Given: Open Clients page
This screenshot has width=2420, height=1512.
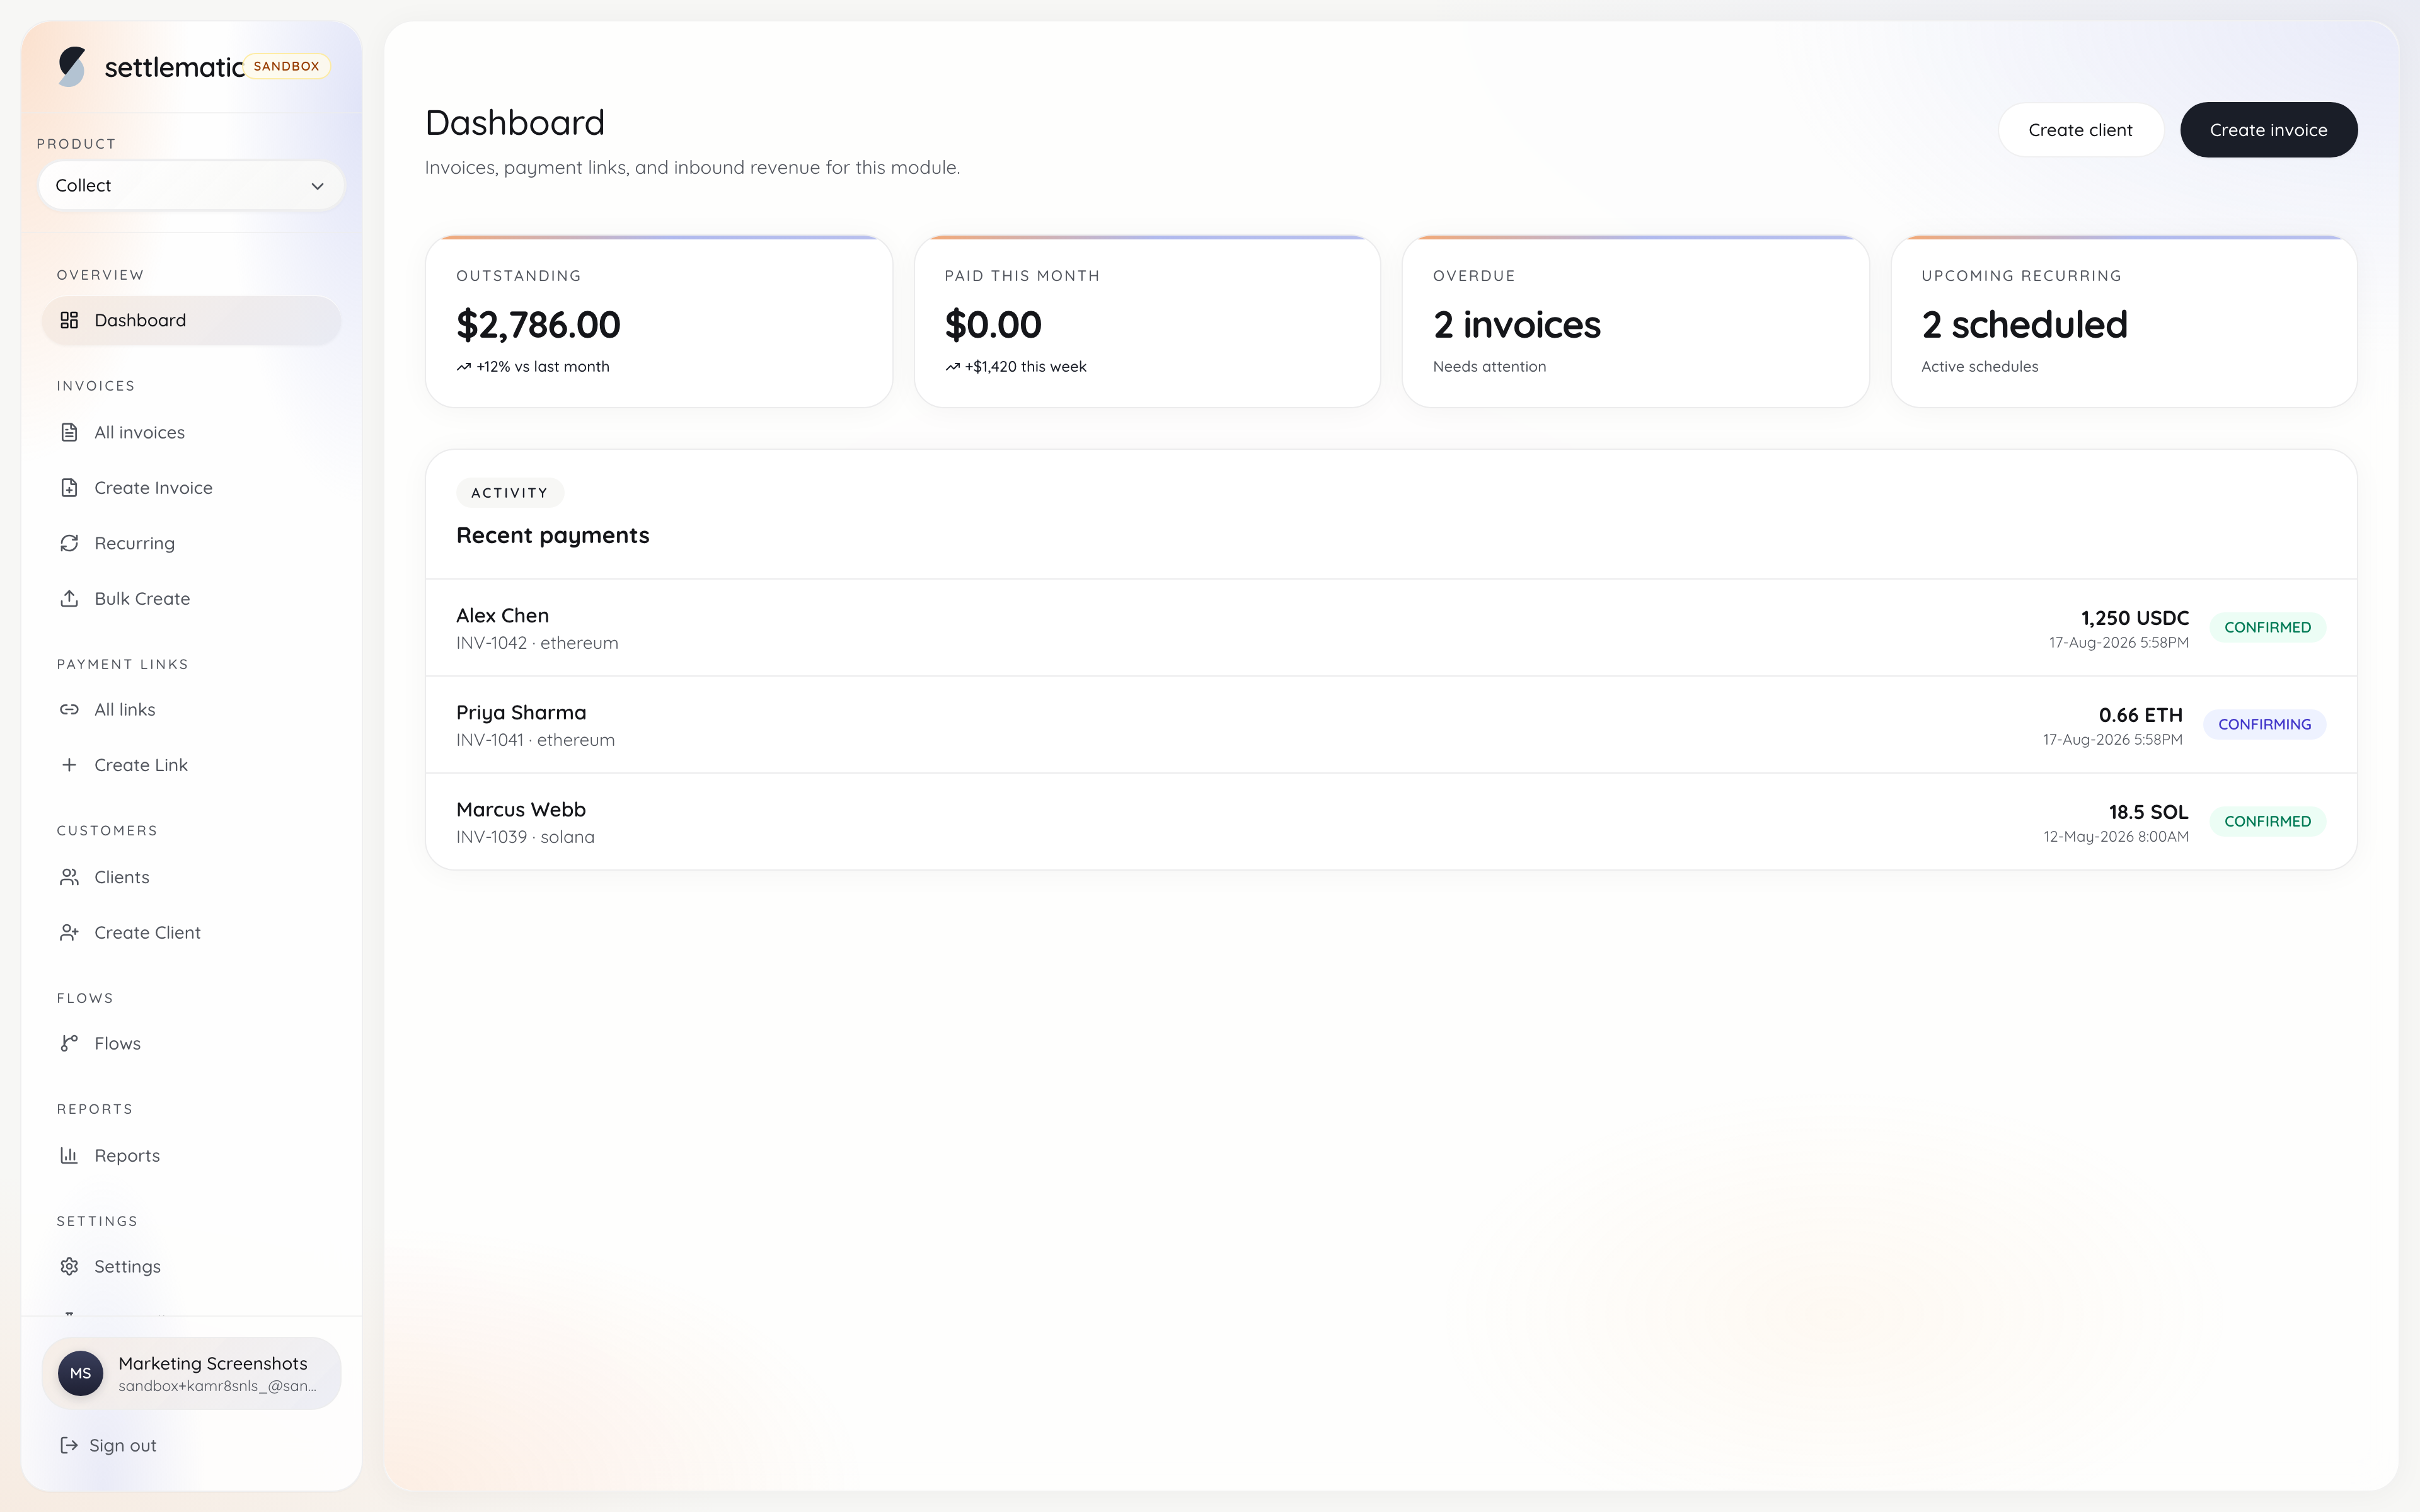Looking at the screenshot, I should [x=191, y=877].
